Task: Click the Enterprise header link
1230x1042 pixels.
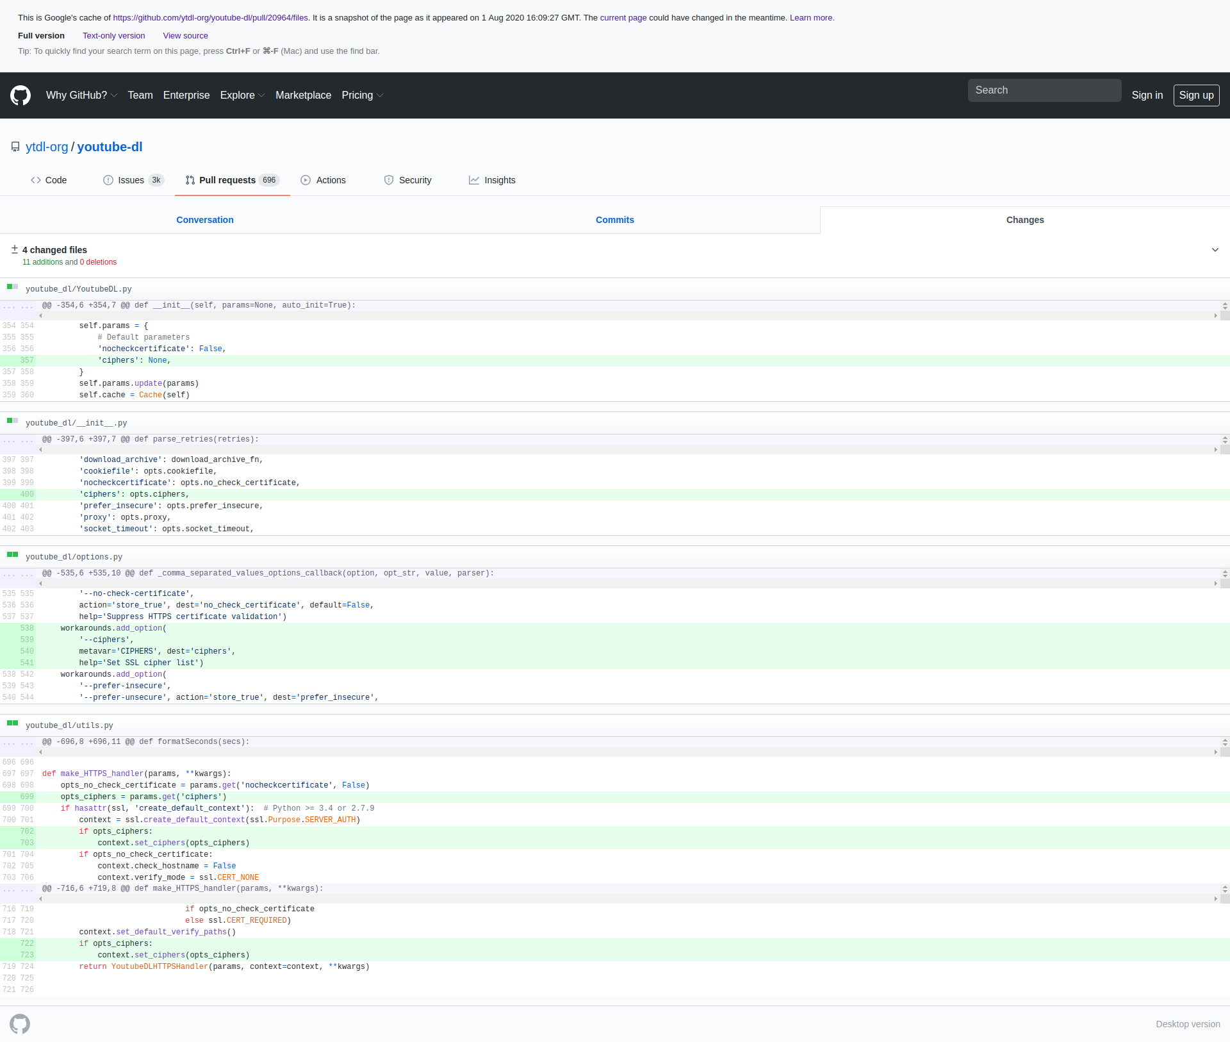Action: [x=186, y=95]
